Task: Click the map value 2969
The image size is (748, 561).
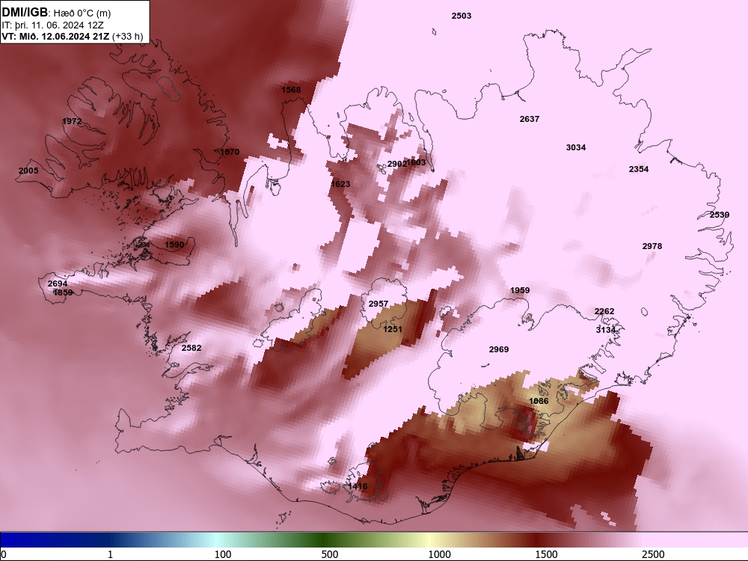Action: click(x=498, y=349)
